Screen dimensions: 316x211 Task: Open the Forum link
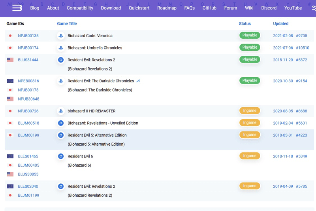(231, 8)
